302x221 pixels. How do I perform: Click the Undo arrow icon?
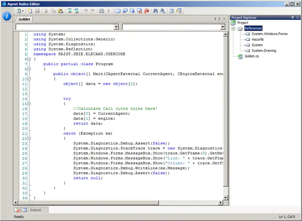[86, 11]
